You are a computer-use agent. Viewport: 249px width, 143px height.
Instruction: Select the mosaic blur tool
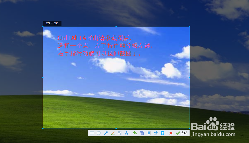coord(120,133)
